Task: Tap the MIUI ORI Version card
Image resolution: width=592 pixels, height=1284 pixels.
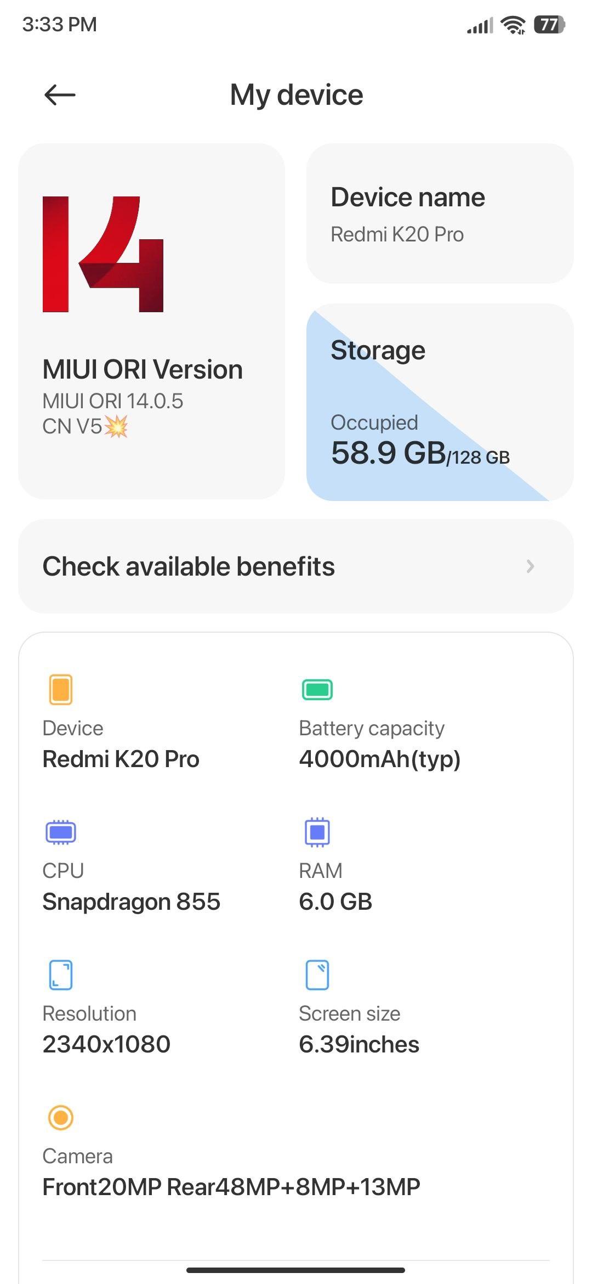Action: coord(152,322)
